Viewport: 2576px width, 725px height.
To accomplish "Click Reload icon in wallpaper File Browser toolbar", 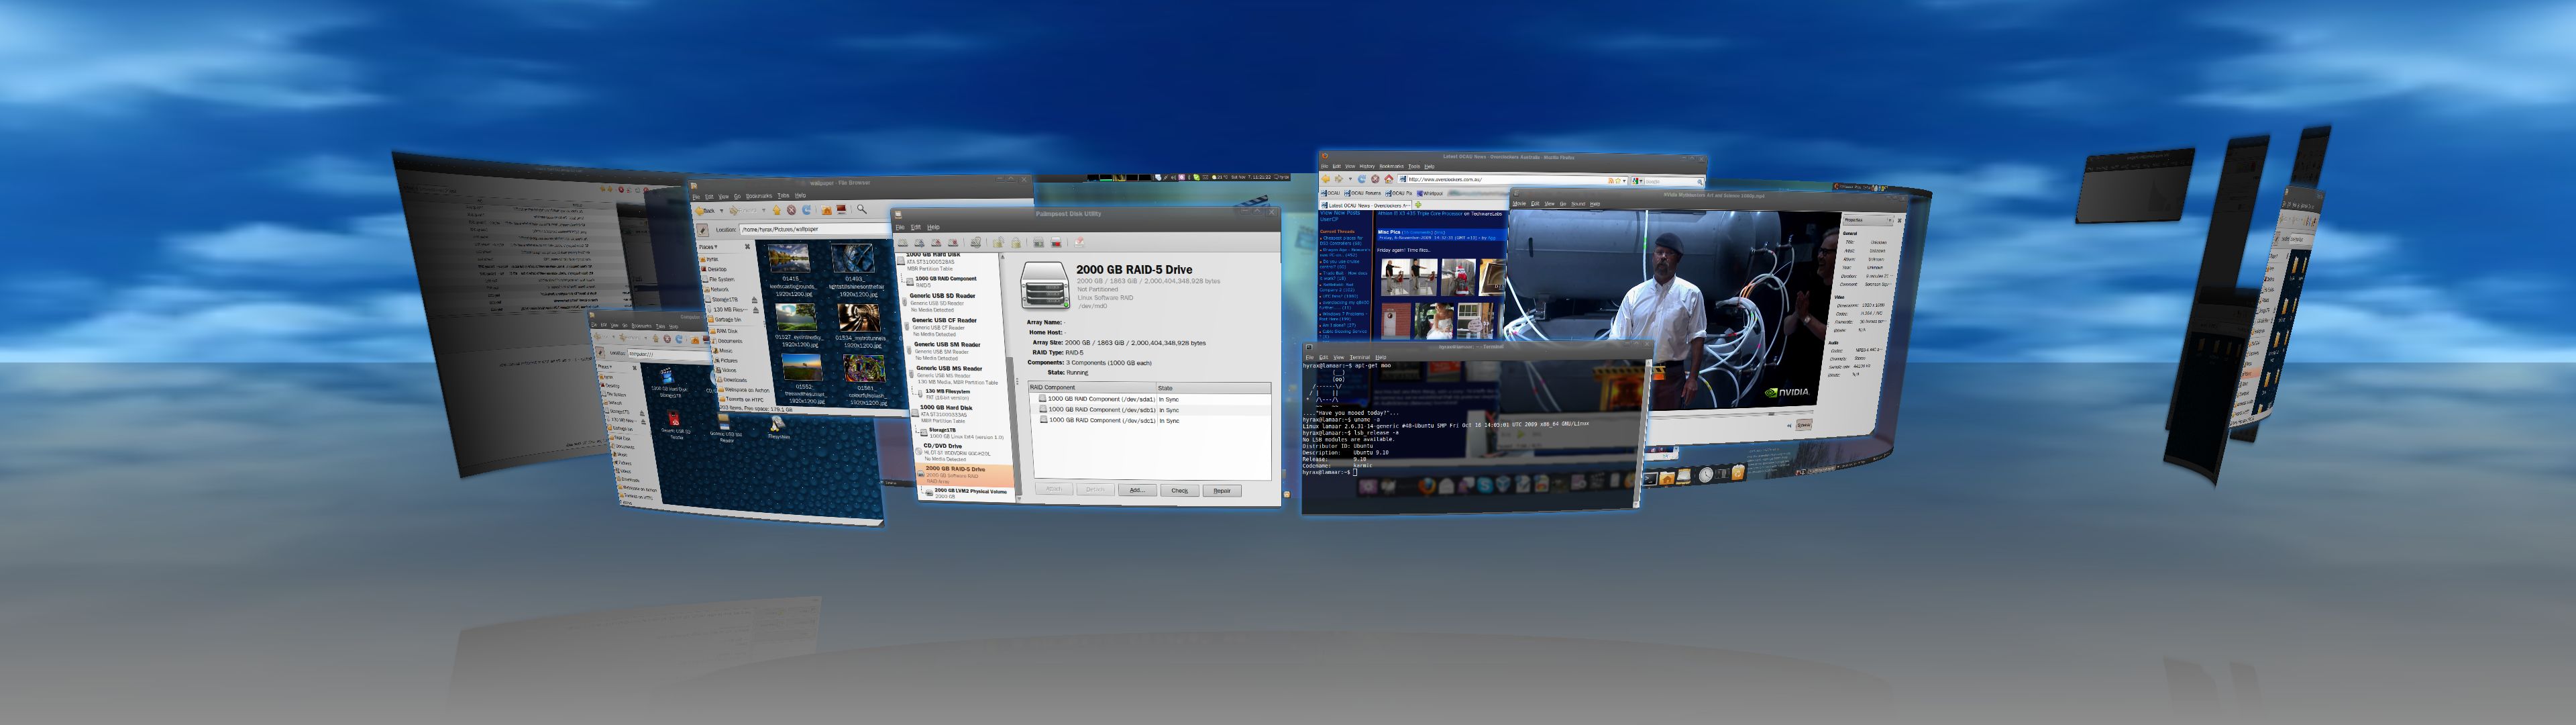I will pyautogui.click(x=807, y=210).
